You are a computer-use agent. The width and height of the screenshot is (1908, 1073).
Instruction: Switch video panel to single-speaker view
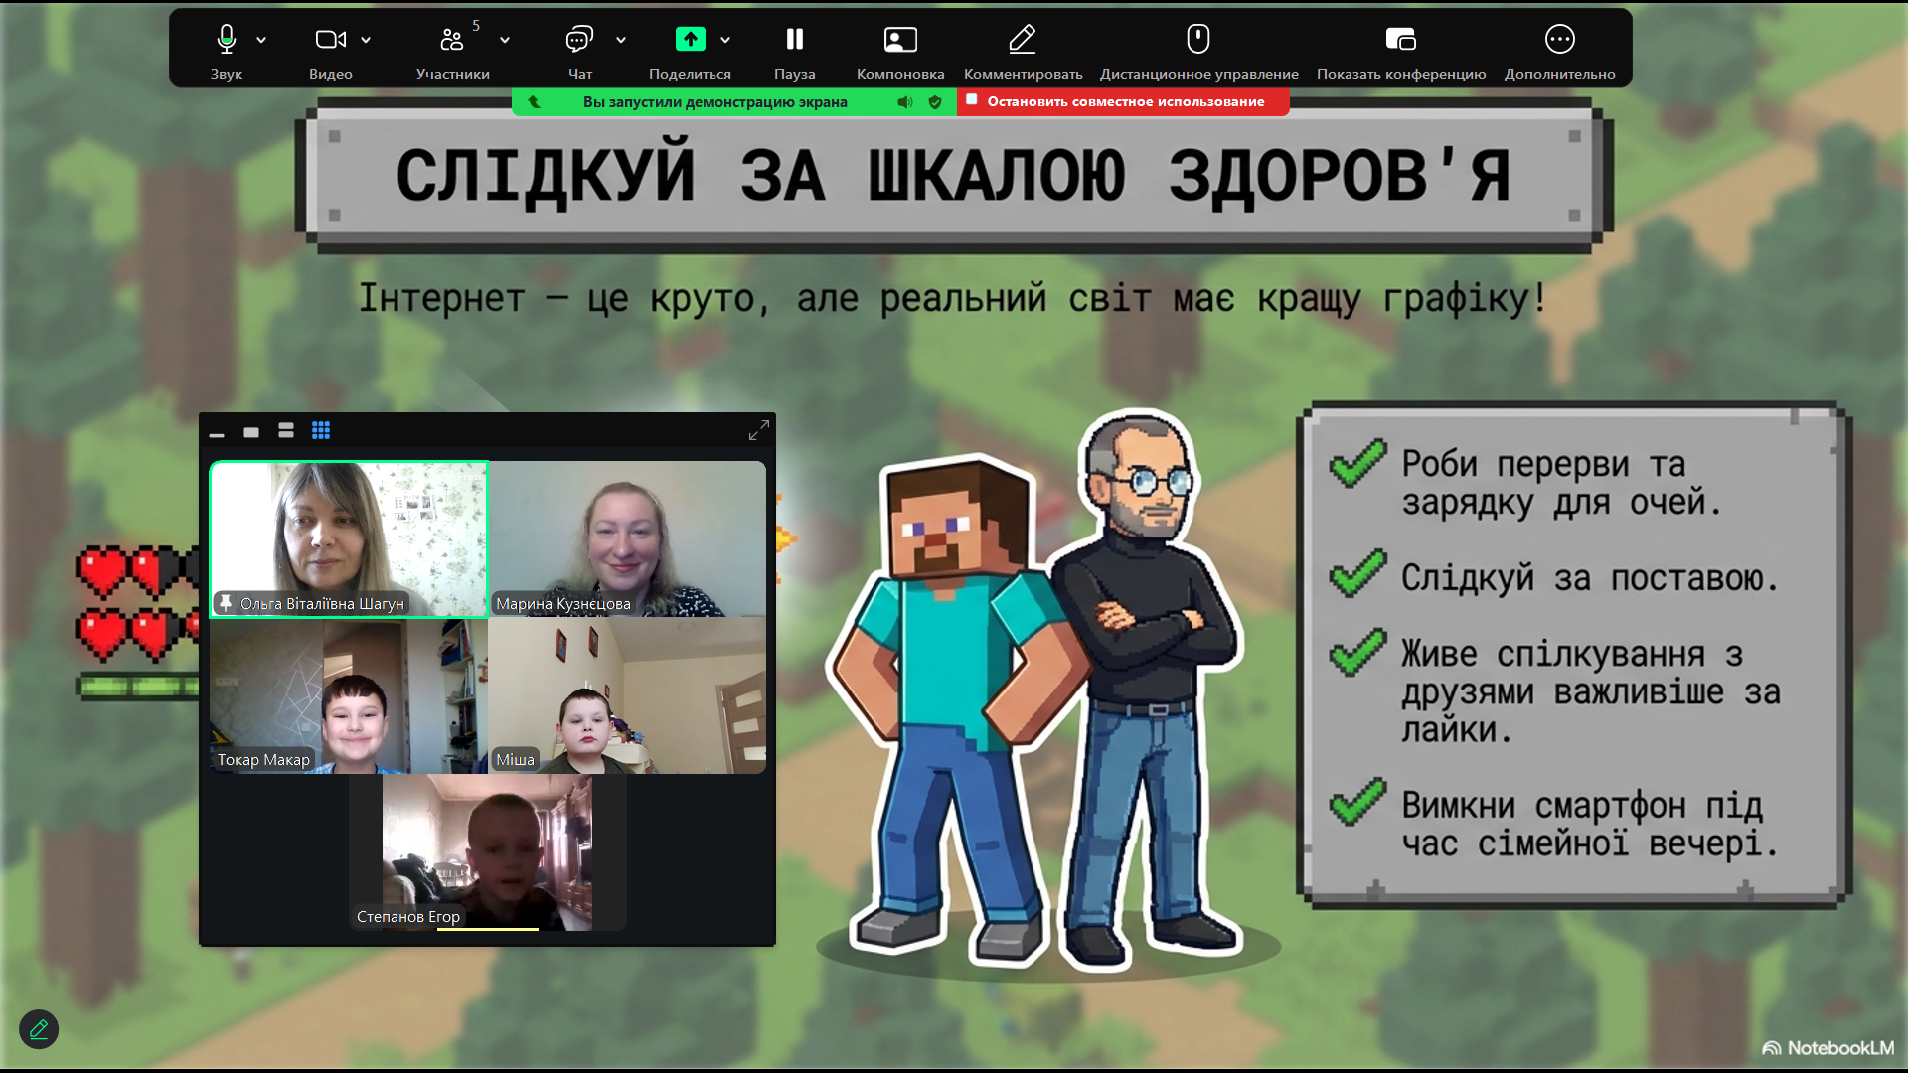[x=251, y=431]
